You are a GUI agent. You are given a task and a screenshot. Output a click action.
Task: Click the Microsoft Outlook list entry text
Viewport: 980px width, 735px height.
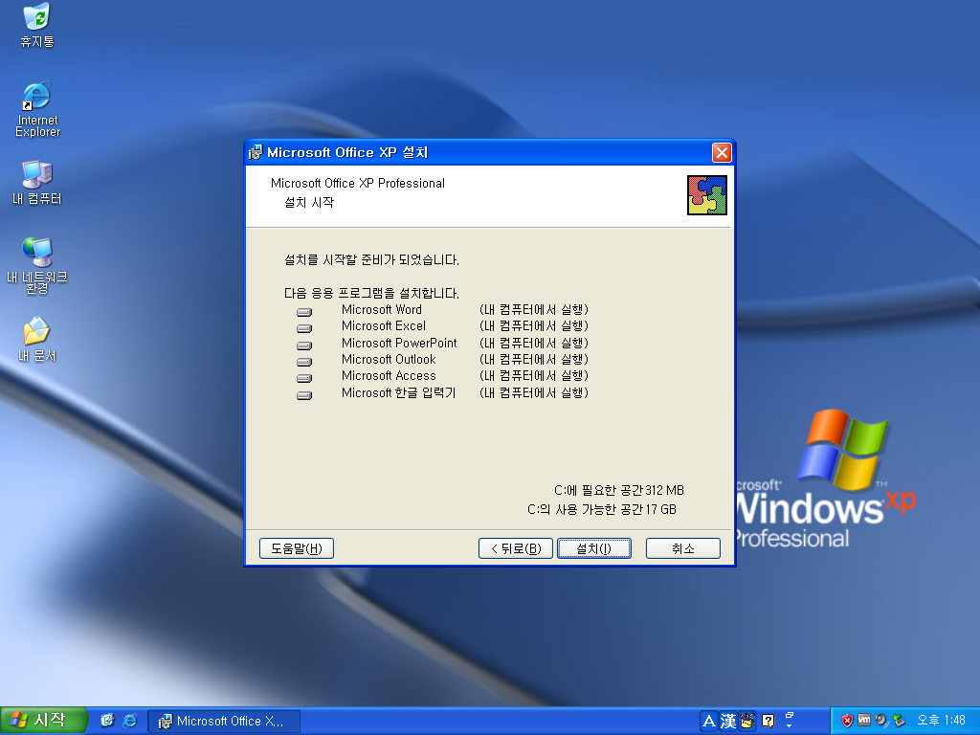(389, 360)
